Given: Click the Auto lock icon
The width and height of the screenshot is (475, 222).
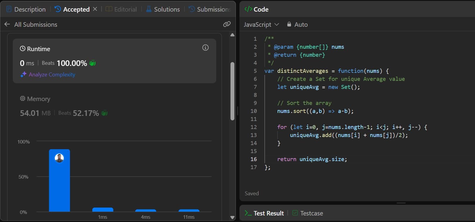Looking at the screenshot, I should pos(289,24).
